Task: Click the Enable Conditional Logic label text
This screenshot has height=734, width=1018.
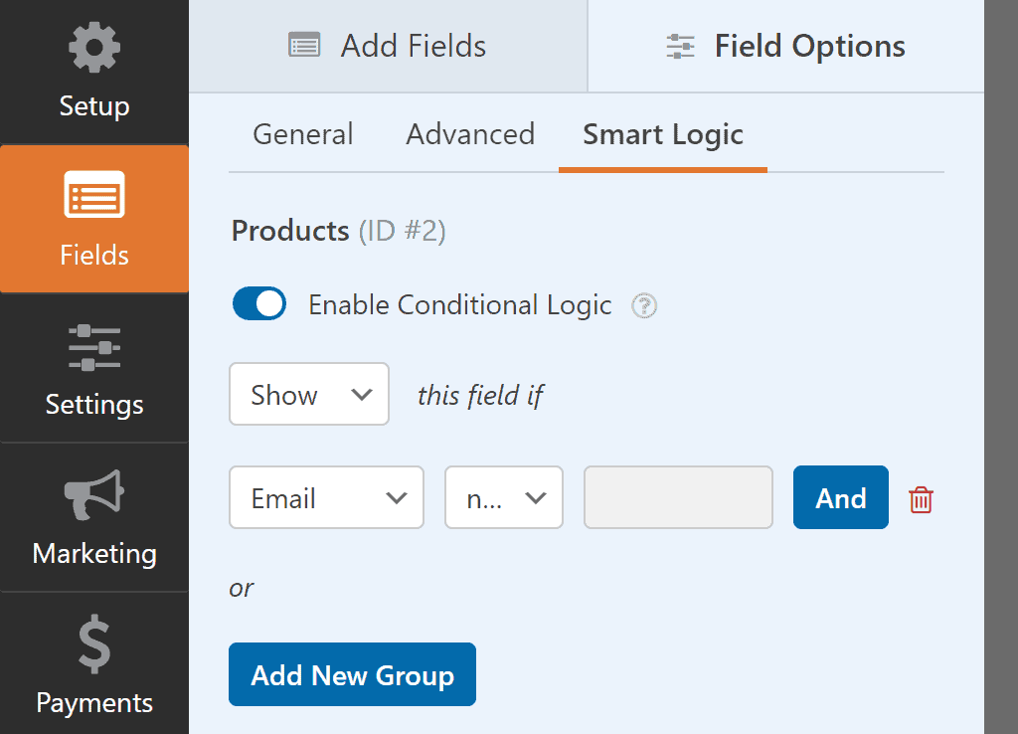Action: point(459,305)
